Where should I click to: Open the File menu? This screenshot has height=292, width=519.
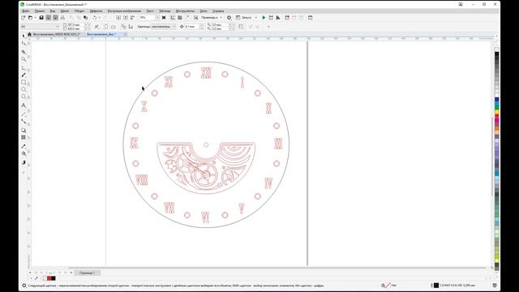click(25, 11)
